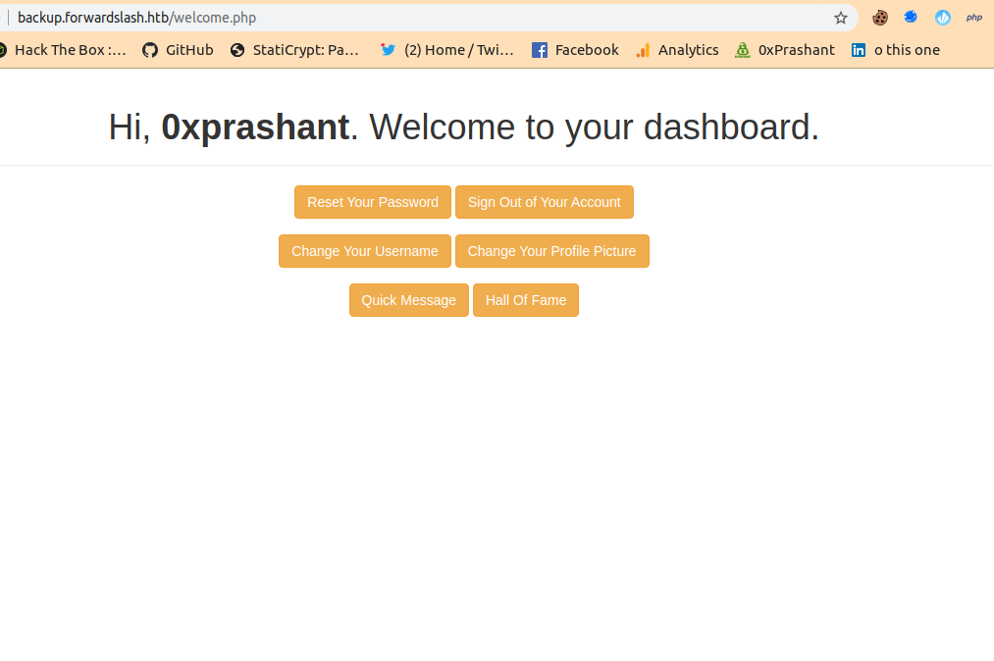Click Change Your Username
The height and width of the screenshot is (661, 994).
pyautogui.click(x=364, y=251)
